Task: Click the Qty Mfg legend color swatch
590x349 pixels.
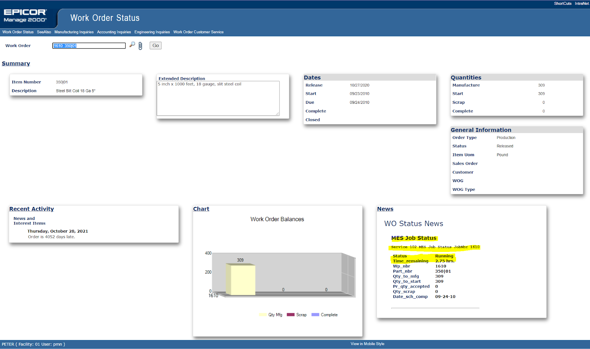Action: tap(262, 315)
